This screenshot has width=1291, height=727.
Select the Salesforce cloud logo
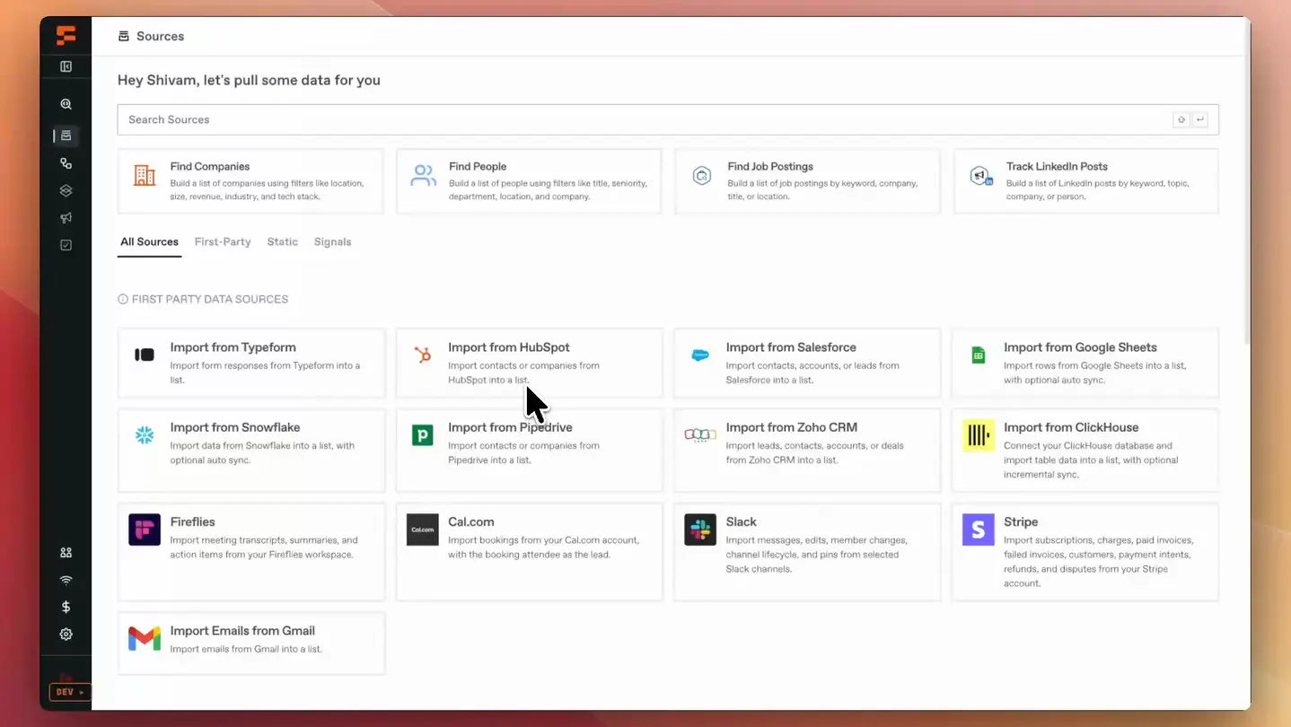coord(700,355)
